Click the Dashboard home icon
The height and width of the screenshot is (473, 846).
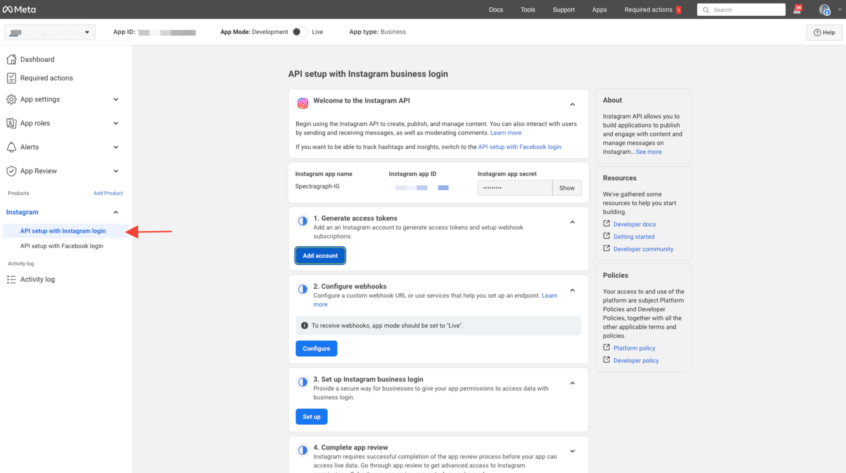click(11, 59)
